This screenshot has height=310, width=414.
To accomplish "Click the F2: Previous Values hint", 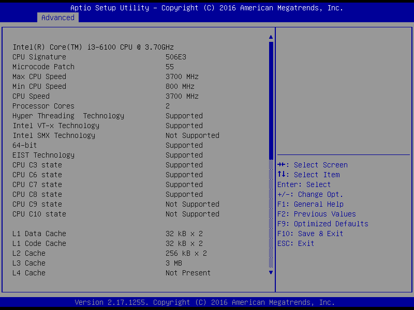I will (x=317, y=214).
